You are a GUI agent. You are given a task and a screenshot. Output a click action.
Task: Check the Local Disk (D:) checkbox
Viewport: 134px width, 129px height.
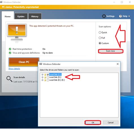coord(48,77)
